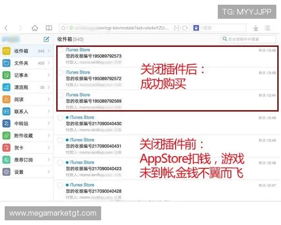Click the green 附件收藏 paperclip icon
Image resolution: width=281 pixels, height=225 pixels.
[x=7, y=135]
